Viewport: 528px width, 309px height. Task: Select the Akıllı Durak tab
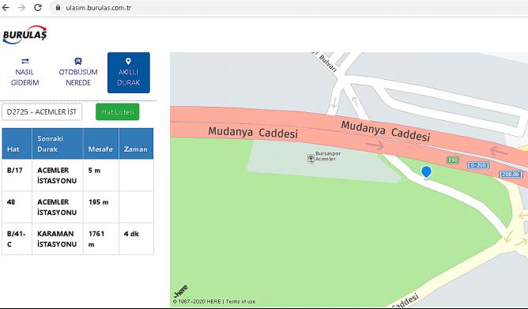129,73
